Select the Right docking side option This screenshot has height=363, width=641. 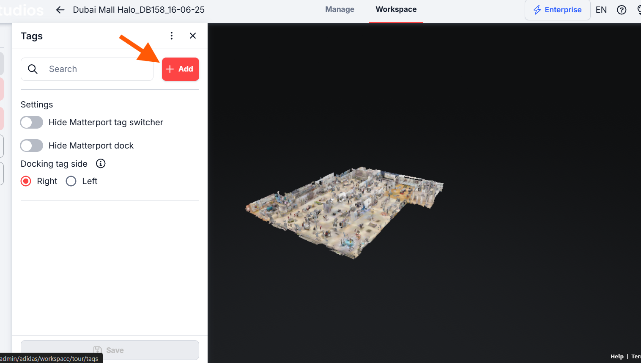pos(26,181)
